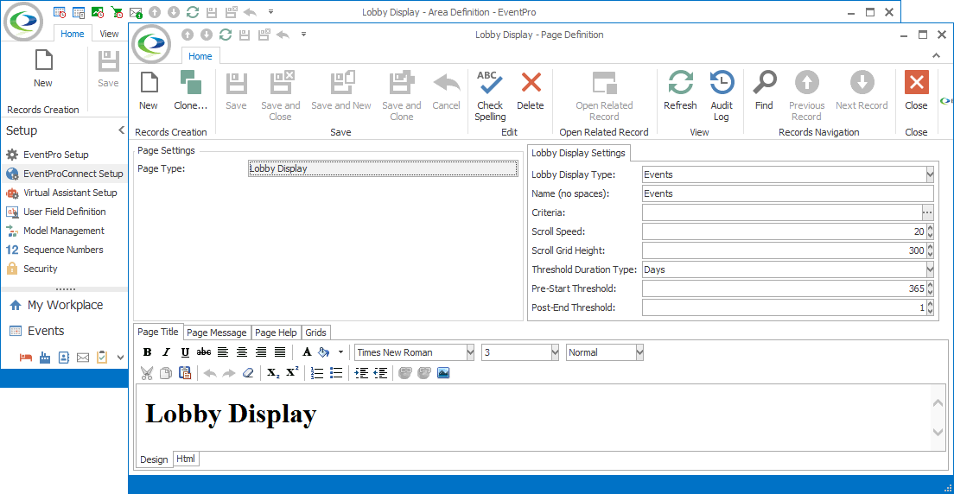Viewport: 954px width, 494px height.
Task: Open Threshold Duration Type dropdown
Action: click(x=930, y=269)
